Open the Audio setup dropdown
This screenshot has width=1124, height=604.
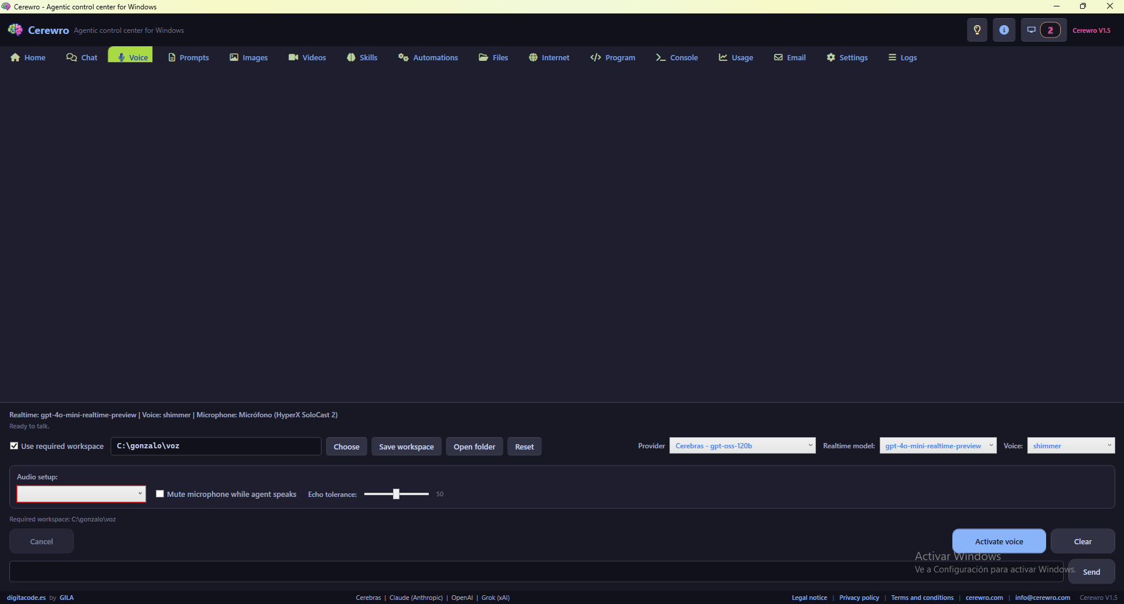[x=81, y=493]
